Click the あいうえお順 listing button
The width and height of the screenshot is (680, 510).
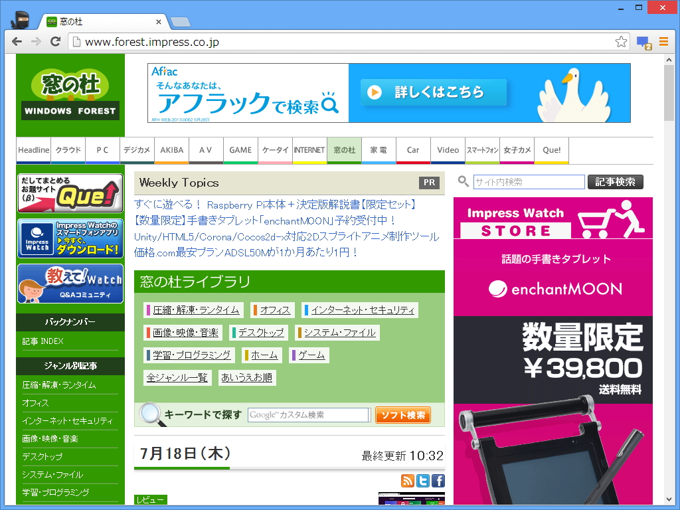247,377
